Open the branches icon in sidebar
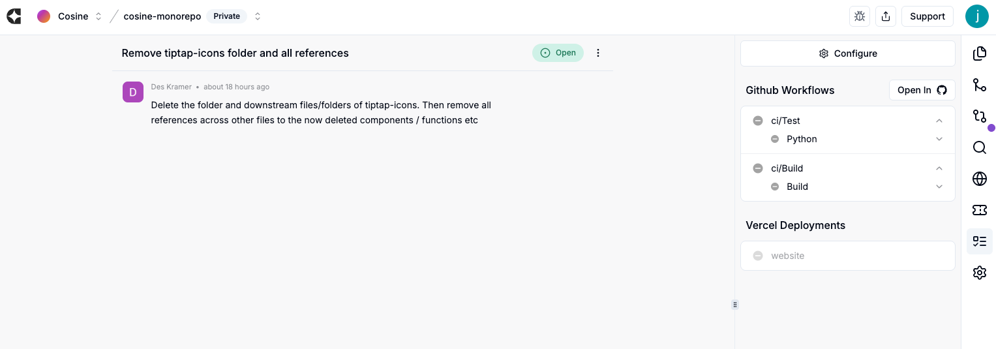Image resolution: width=996 pixels, height=349 pixels. [x=979, y=85]
